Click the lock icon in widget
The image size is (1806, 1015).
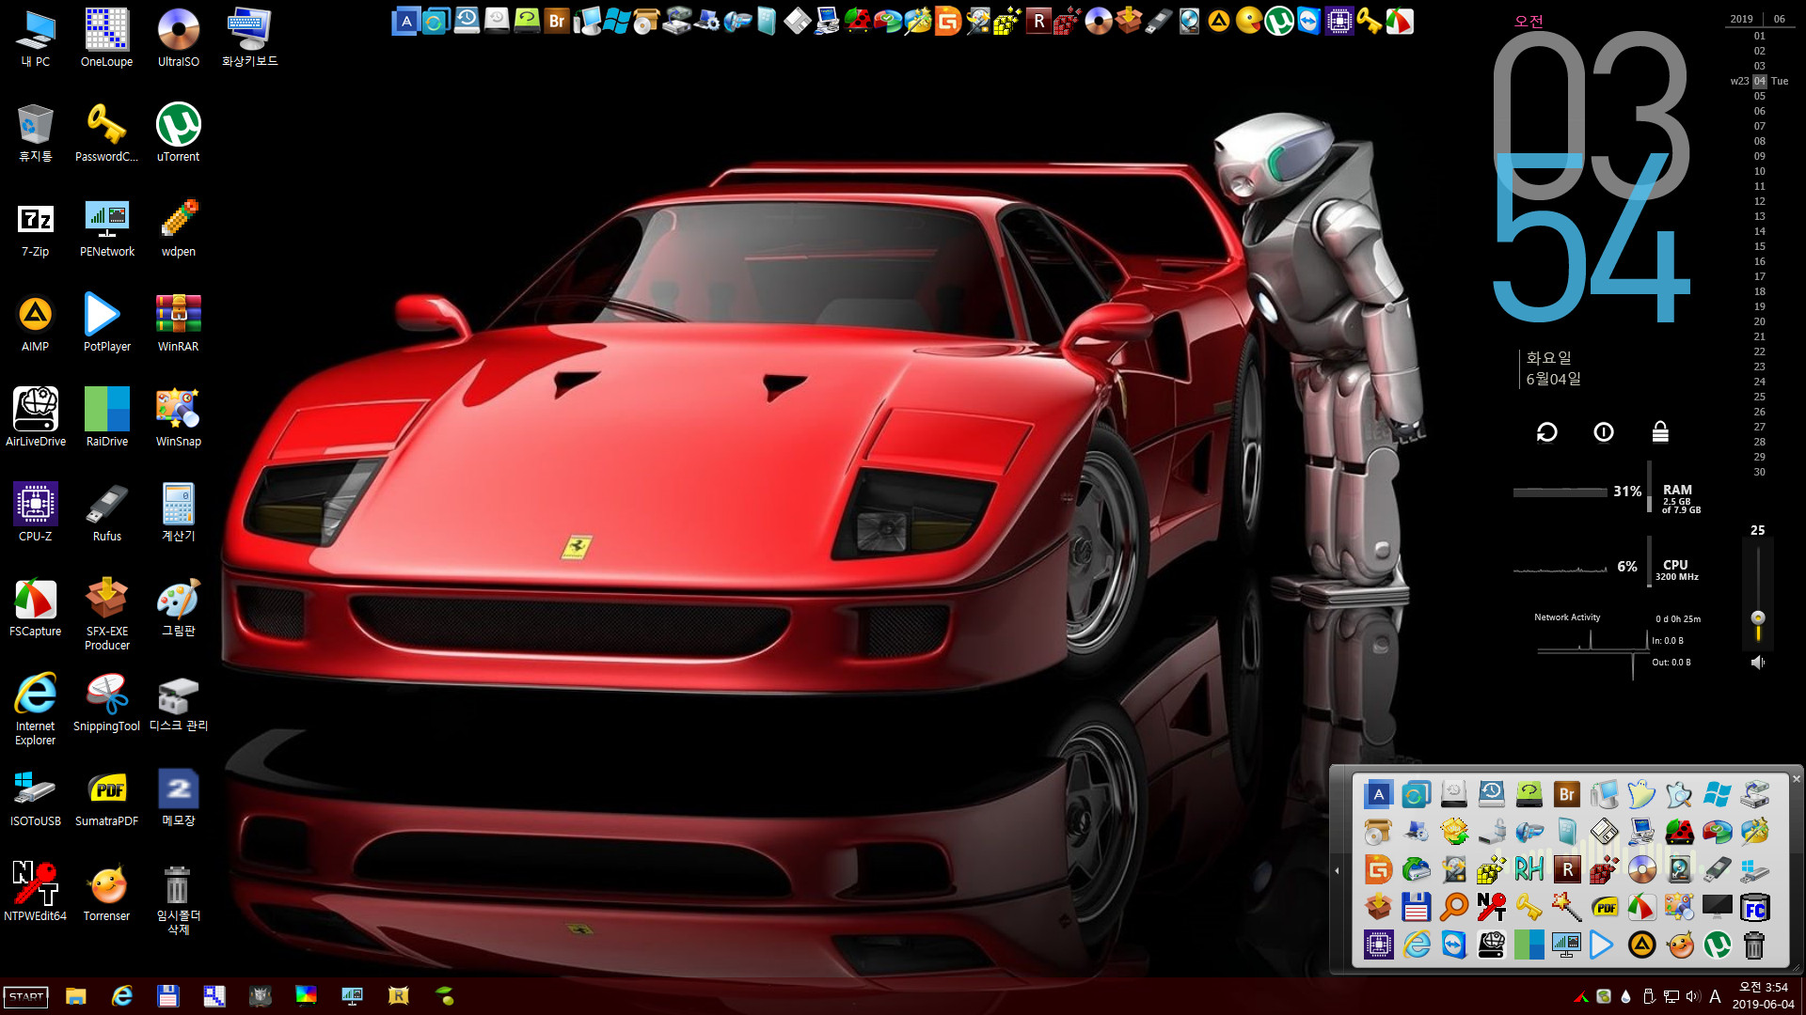point(1660,432)
